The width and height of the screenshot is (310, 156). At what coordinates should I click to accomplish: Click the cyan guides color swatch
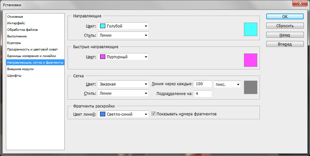[250, 29]
